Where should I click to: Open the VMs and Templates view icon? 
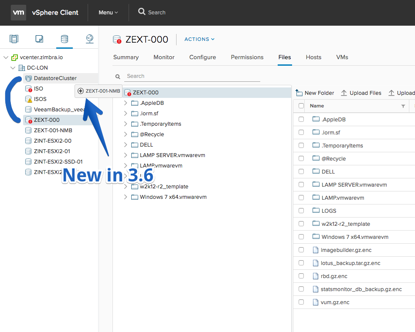[39, 39]
